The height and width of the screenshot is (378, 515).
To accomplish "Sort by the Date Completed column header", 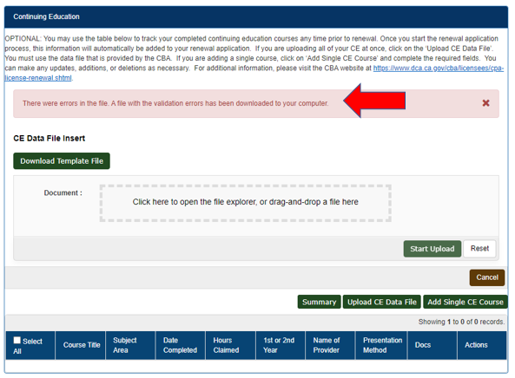I will [x=181, y=345].
